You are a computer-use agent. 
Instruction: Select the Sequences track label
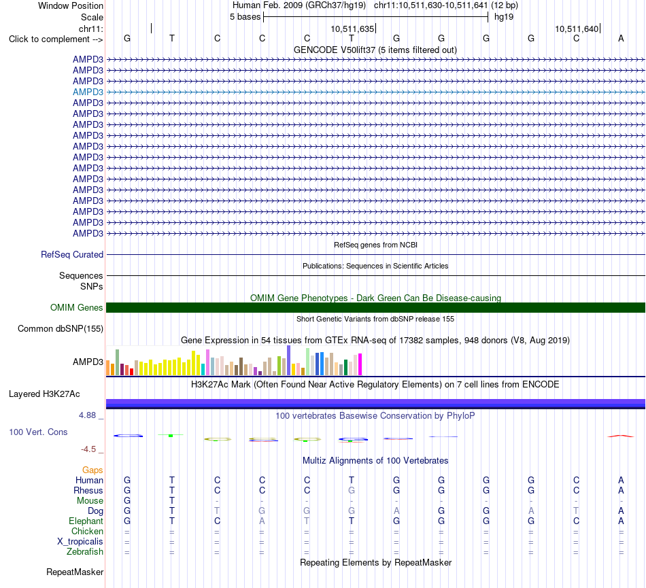coord(81,275)
